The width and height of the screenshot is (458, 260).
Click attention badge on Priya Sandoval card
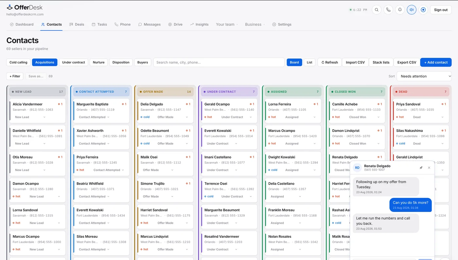click(x=444, y=104)
